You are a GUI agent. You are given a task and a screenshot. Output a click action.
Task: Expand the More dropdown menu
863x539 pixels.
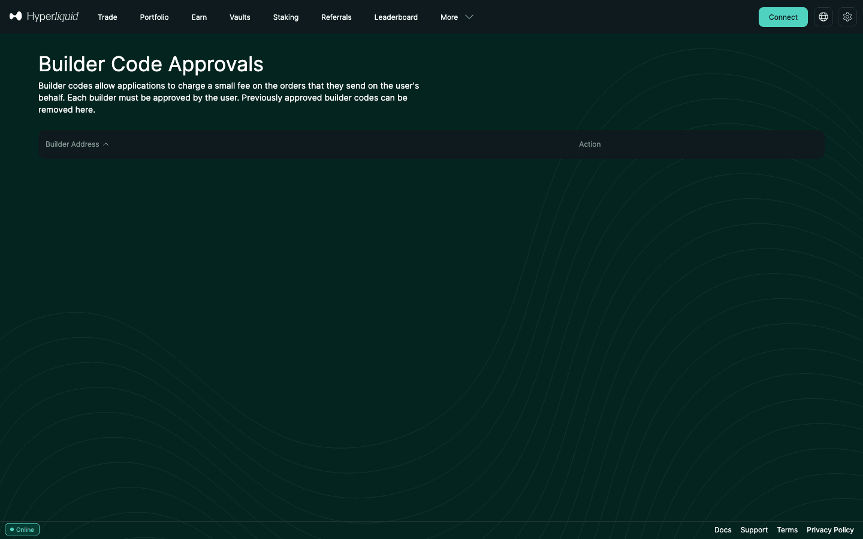457,17
